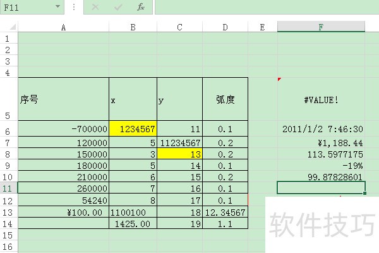Click cell with 180000

click(x=63, y=165)
